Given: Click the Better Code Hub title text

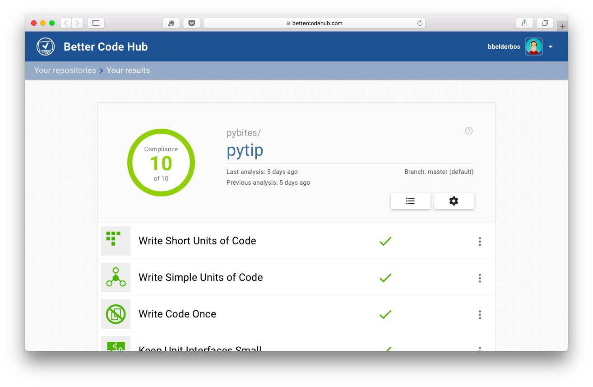Looking at the screenshot, I should pos(106,47).
